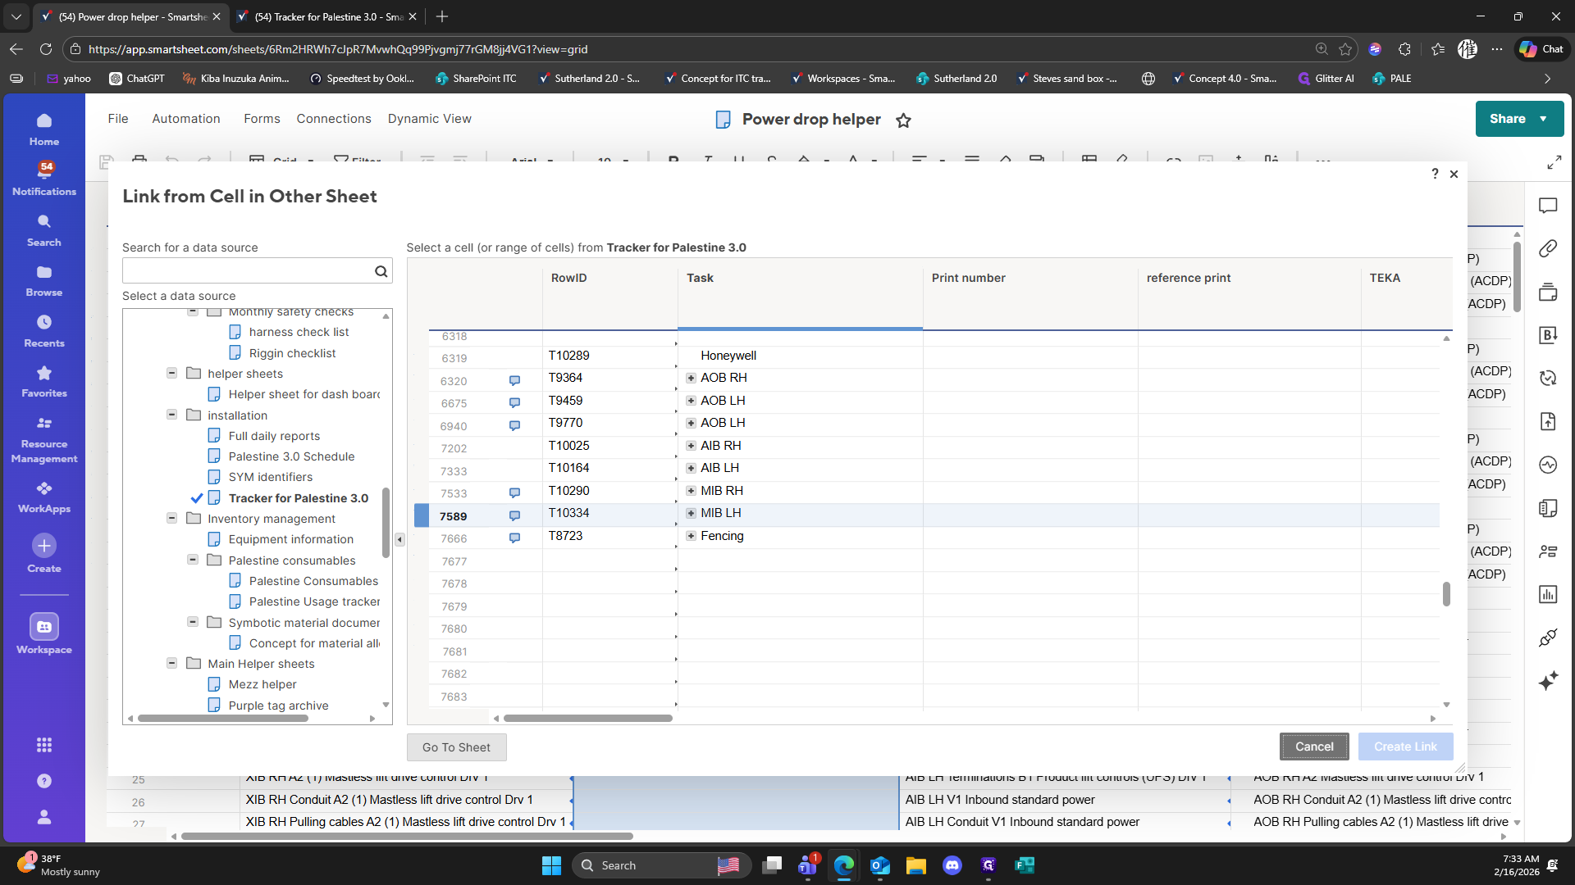
Task: Click the dialog help question mark icon
Action: click(x=1435, y=174)
